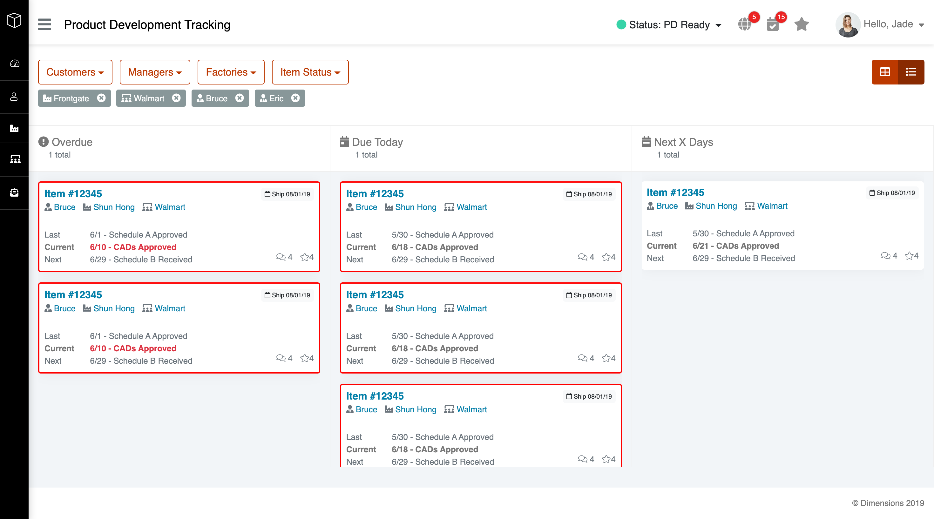This screenshot has height=519, width=934.
Task: Remove the Eric filter tag
Action: (295, 98)
